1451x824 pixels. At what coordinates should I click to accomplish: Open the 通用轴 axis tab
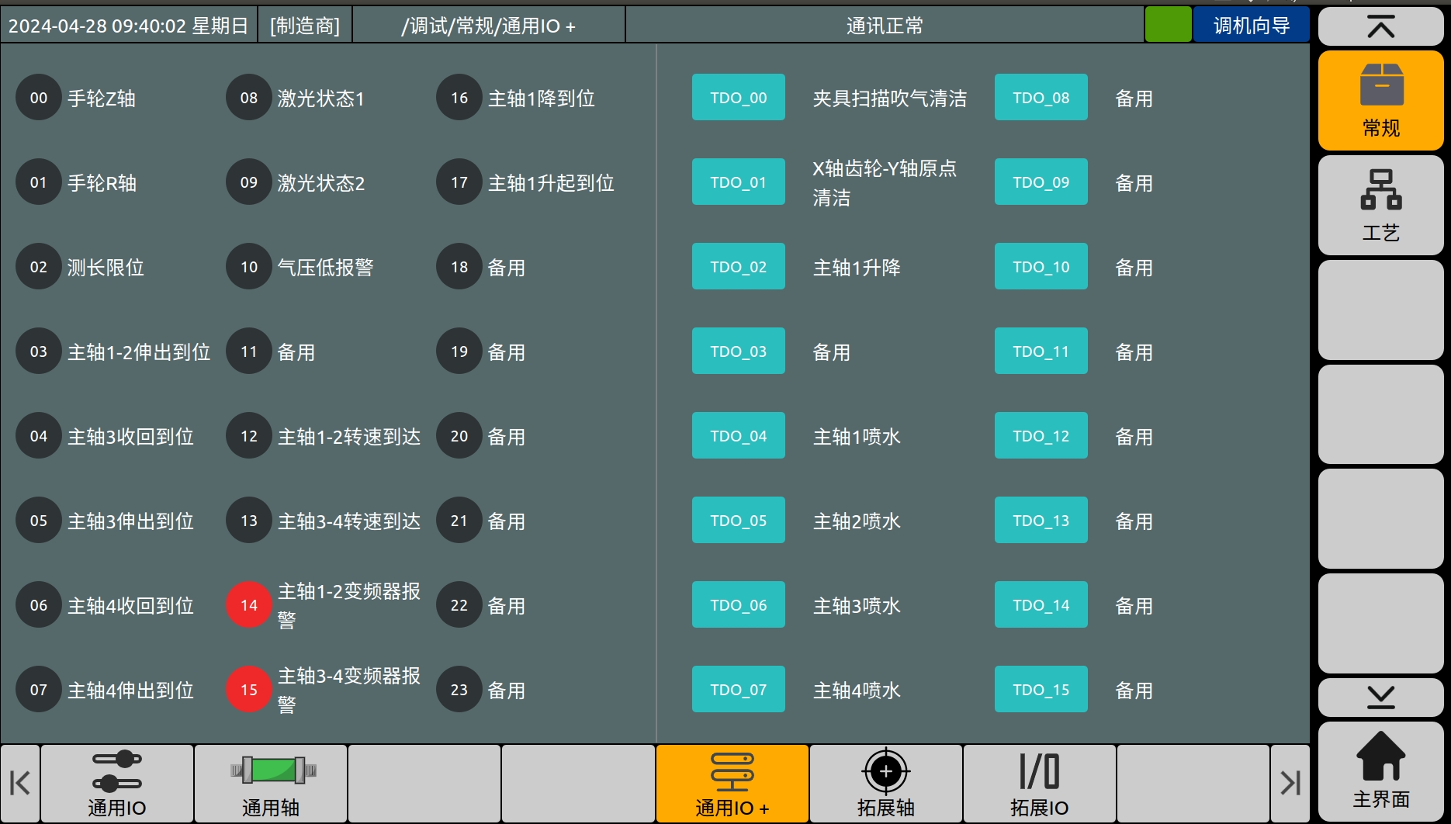(271, 784)
